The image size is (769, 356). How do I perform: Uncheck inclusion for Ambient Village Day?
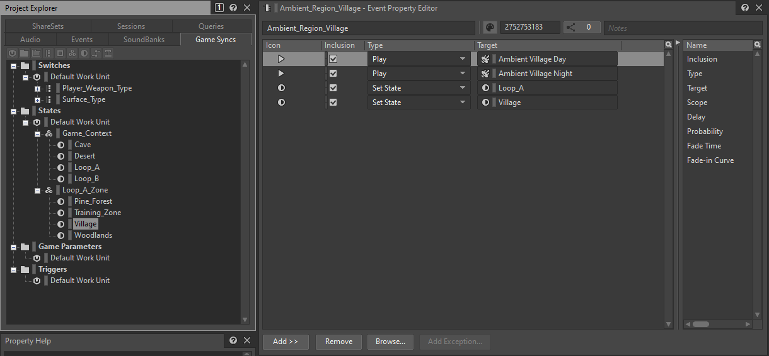(x=333, y=59)
